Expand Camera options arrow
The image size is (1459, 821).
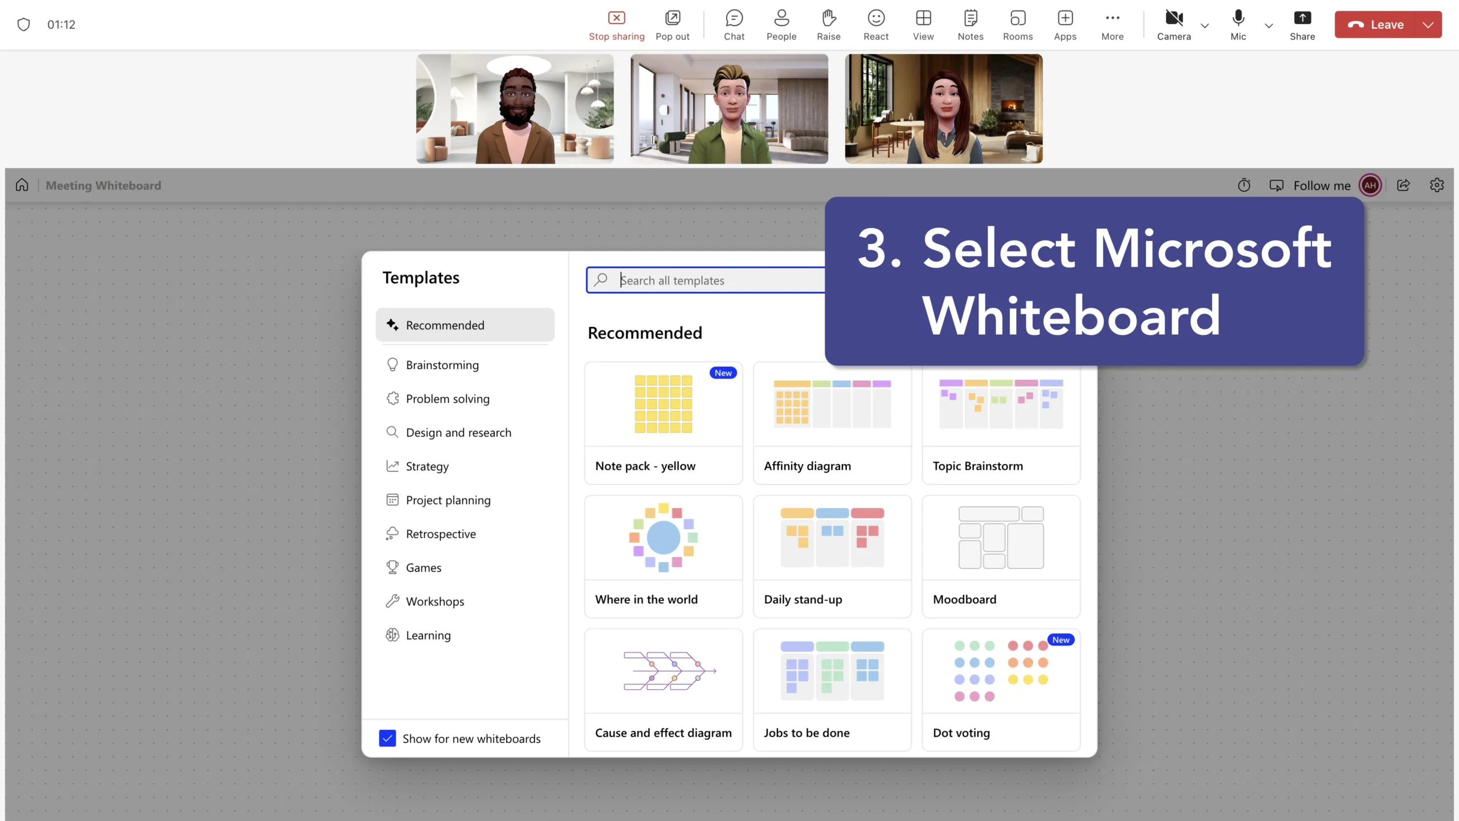click(1204, 25)
